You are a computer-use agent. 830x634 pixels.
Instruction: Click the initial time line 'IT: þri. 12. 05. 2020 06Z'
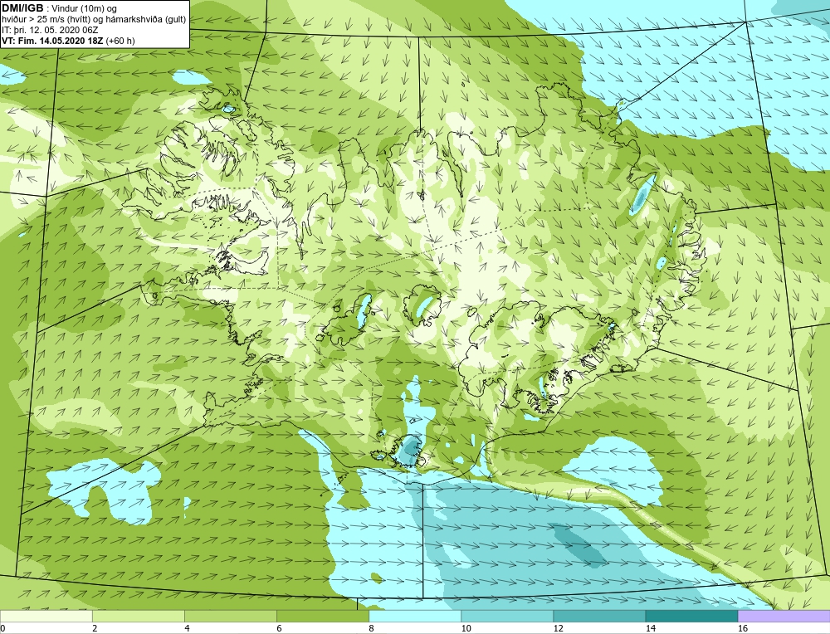pos(50,30)
